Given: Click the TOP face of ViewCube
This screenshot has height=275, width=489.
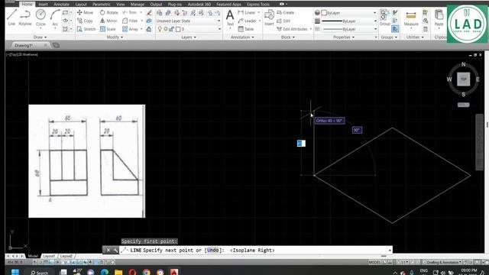Looking at the screenshot, I should pyautogui.click(x=464, y=79).
